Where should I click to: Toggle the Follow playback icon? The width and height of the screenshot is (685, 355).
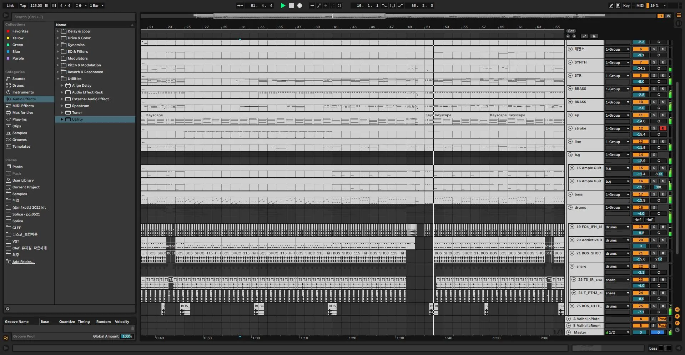point(240,5)
